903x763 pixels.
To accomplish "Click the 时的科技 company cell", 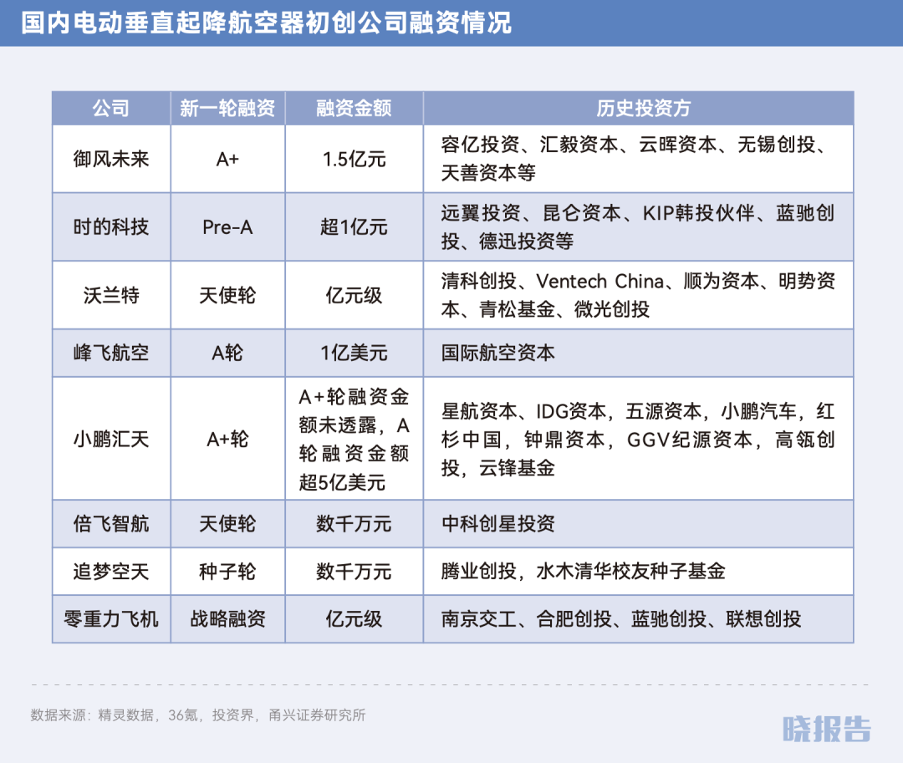I will pos(111,227).
